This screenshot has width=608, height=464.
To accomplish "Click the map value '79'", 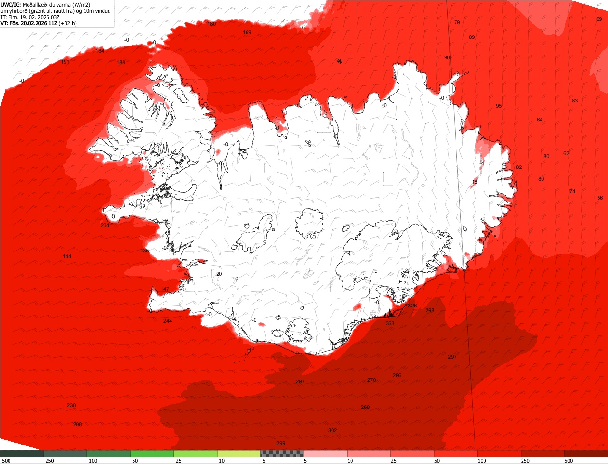I will (x=457, y=22).
